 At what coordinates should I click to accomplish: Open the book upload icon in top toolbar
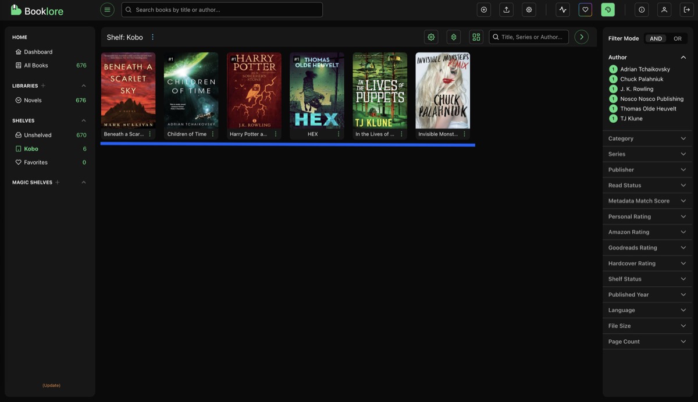point(506,9)
